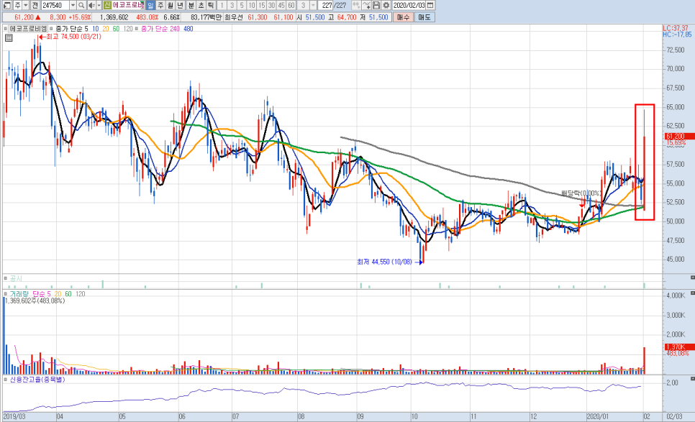Click the 거래량 volume indicator legend marker
Image resolution: width=695 pixels, height=422 pixels.
pyautogui.click(x=5, y=294)
